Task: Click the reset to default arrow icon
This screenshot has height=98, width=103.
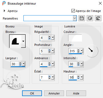Action: pyautogui.click(x=98, y=18)
